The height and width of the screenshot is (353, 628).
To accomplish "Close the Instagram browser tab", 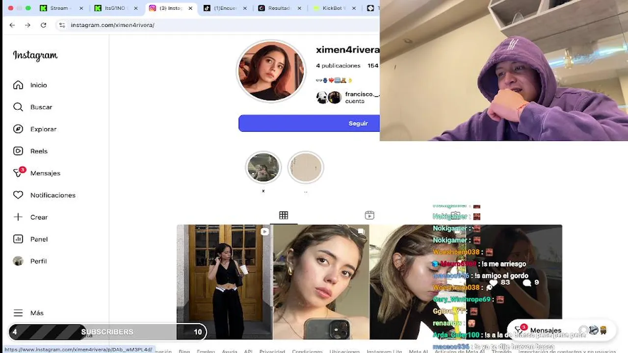I will click(190, 8).
